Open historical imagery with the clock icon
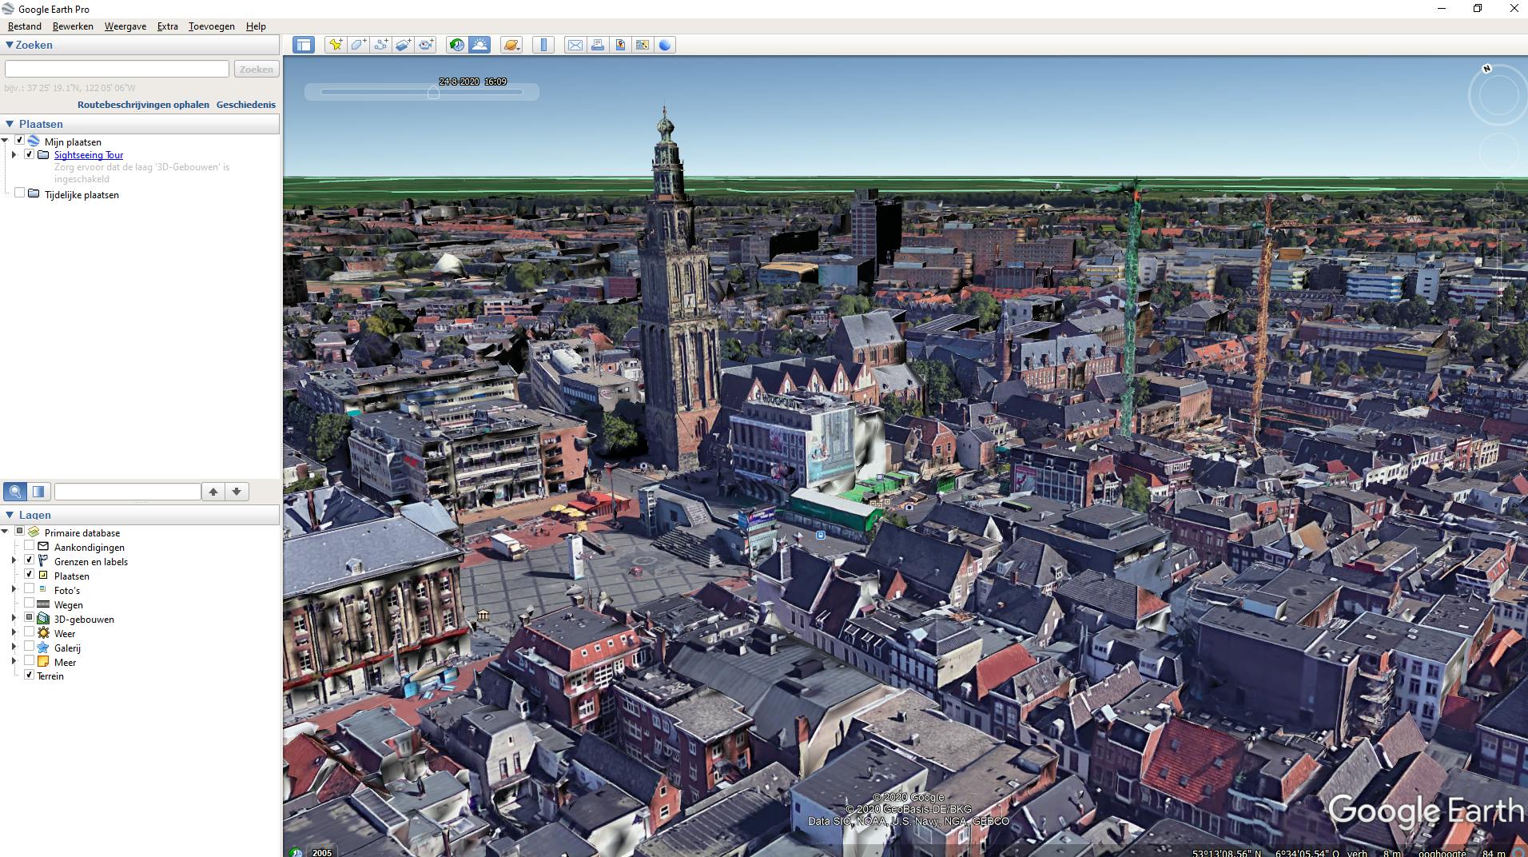 (456, 45)
